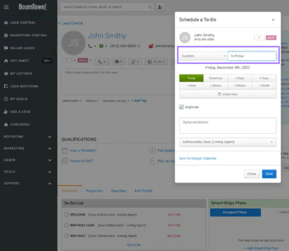Click the lead description text area
This screenshot has height=251, width=289.
pos(118,82)
